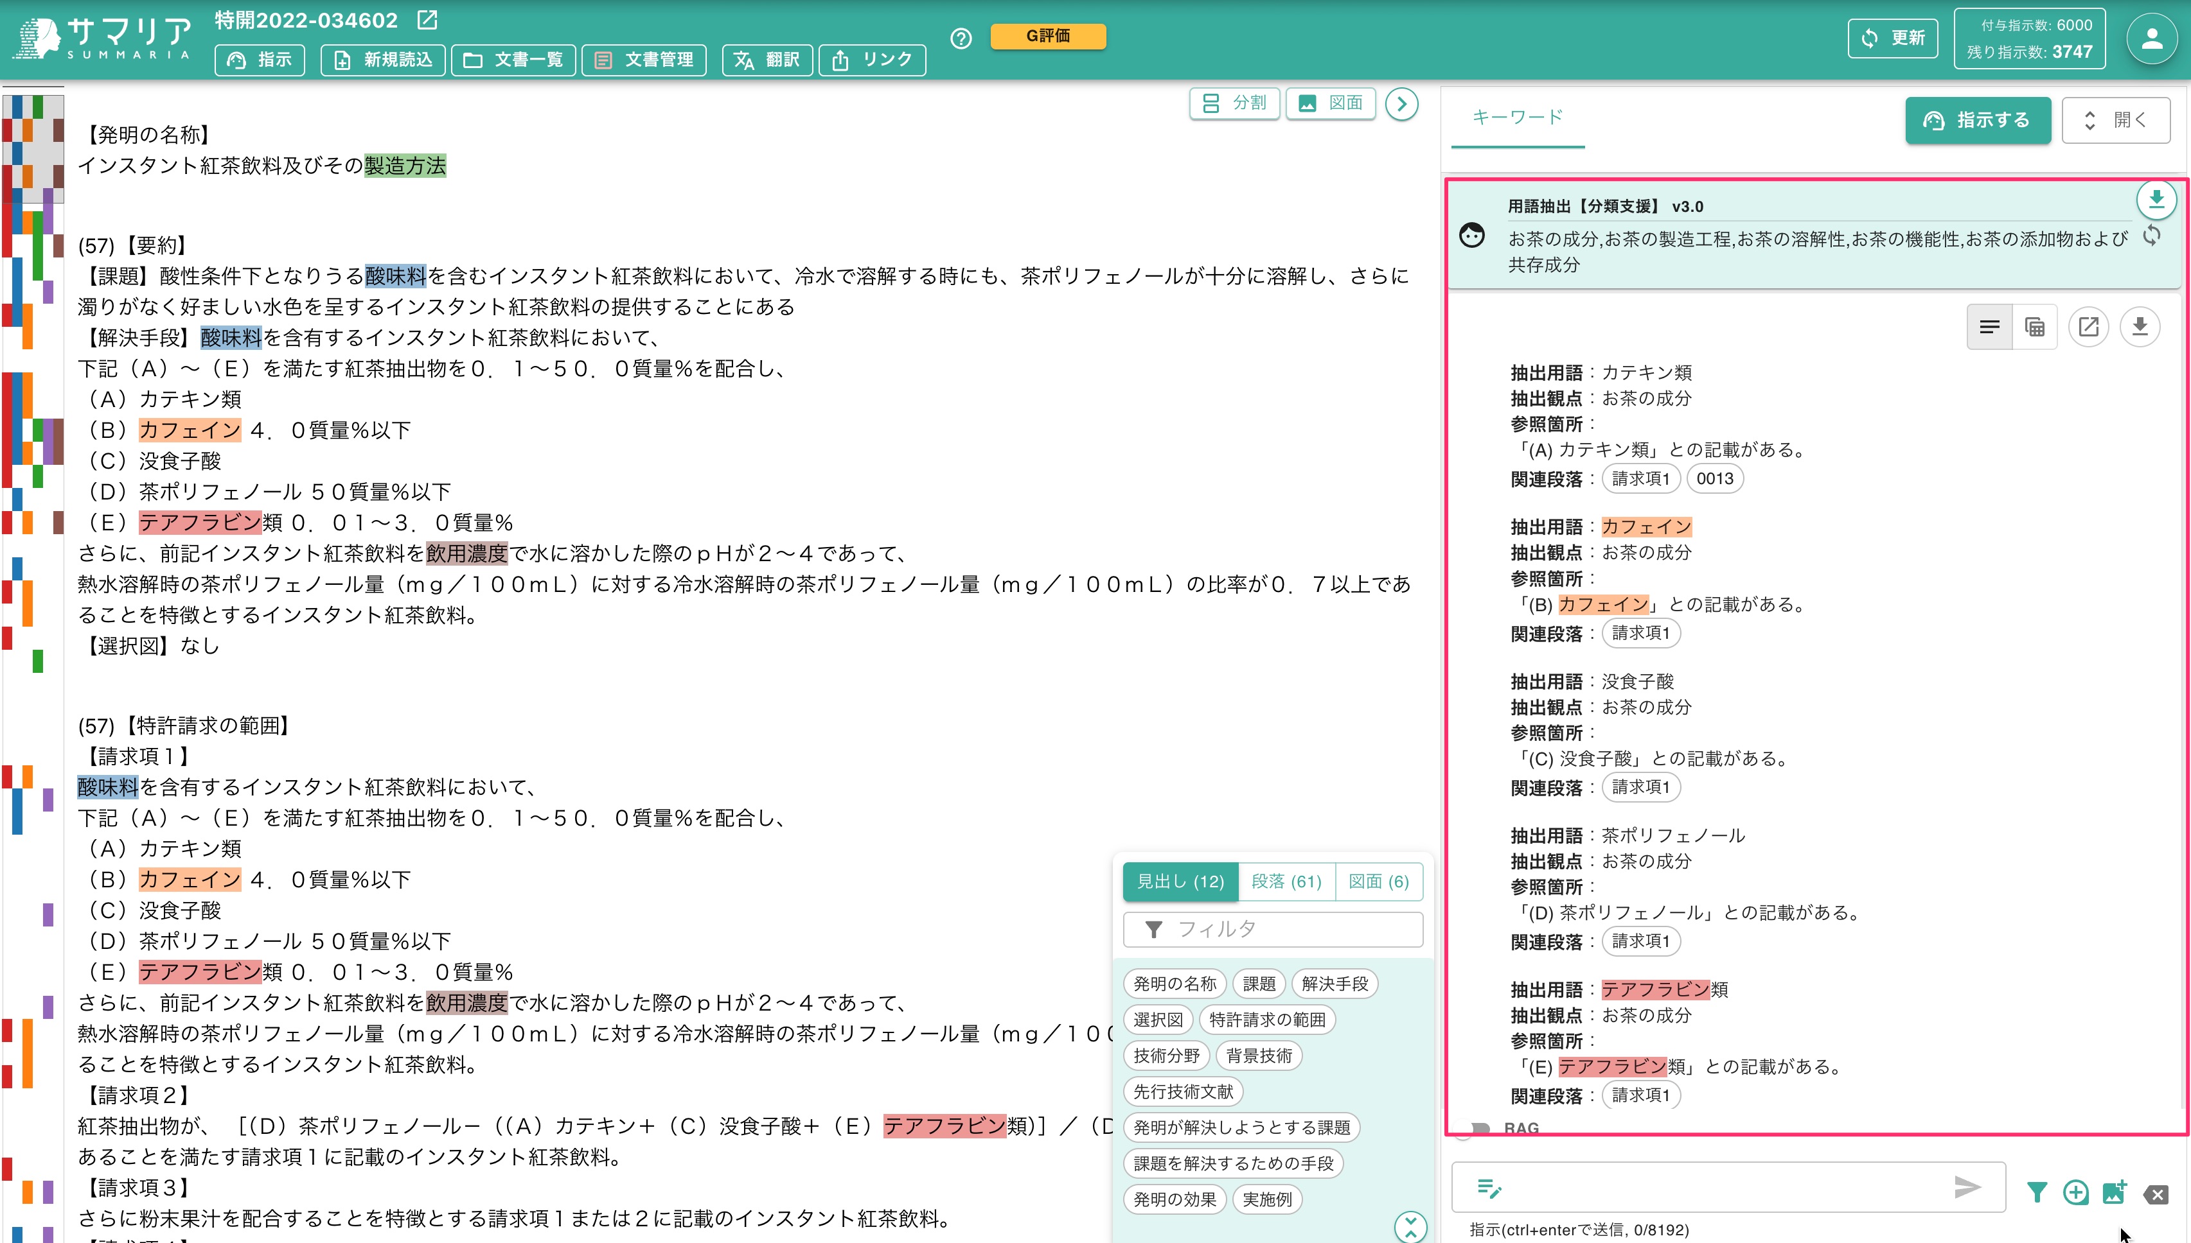The image size is (2191, 1243).
Task: Click the add image icon
Action: (x=2115, y=1193)
